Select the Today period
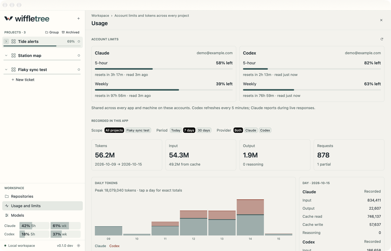The image size is (391, 251). 176,130
